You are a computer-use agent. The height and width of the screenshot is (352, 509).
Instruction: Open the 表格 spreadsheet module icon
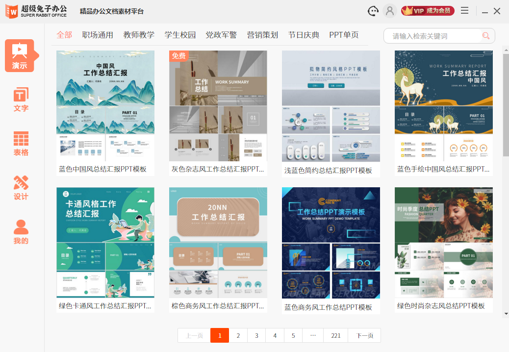[21, 142]
